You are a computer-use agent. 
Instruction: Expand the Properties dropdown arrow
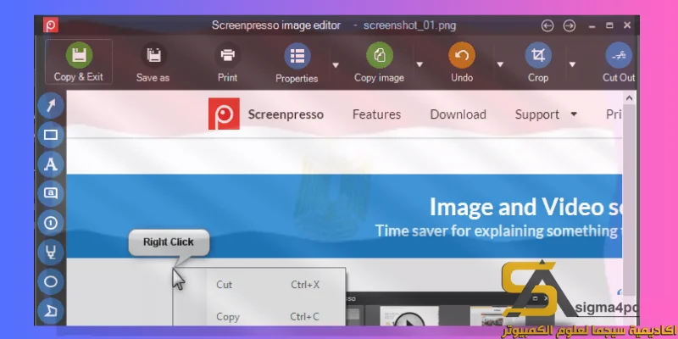tap(335, 65)
